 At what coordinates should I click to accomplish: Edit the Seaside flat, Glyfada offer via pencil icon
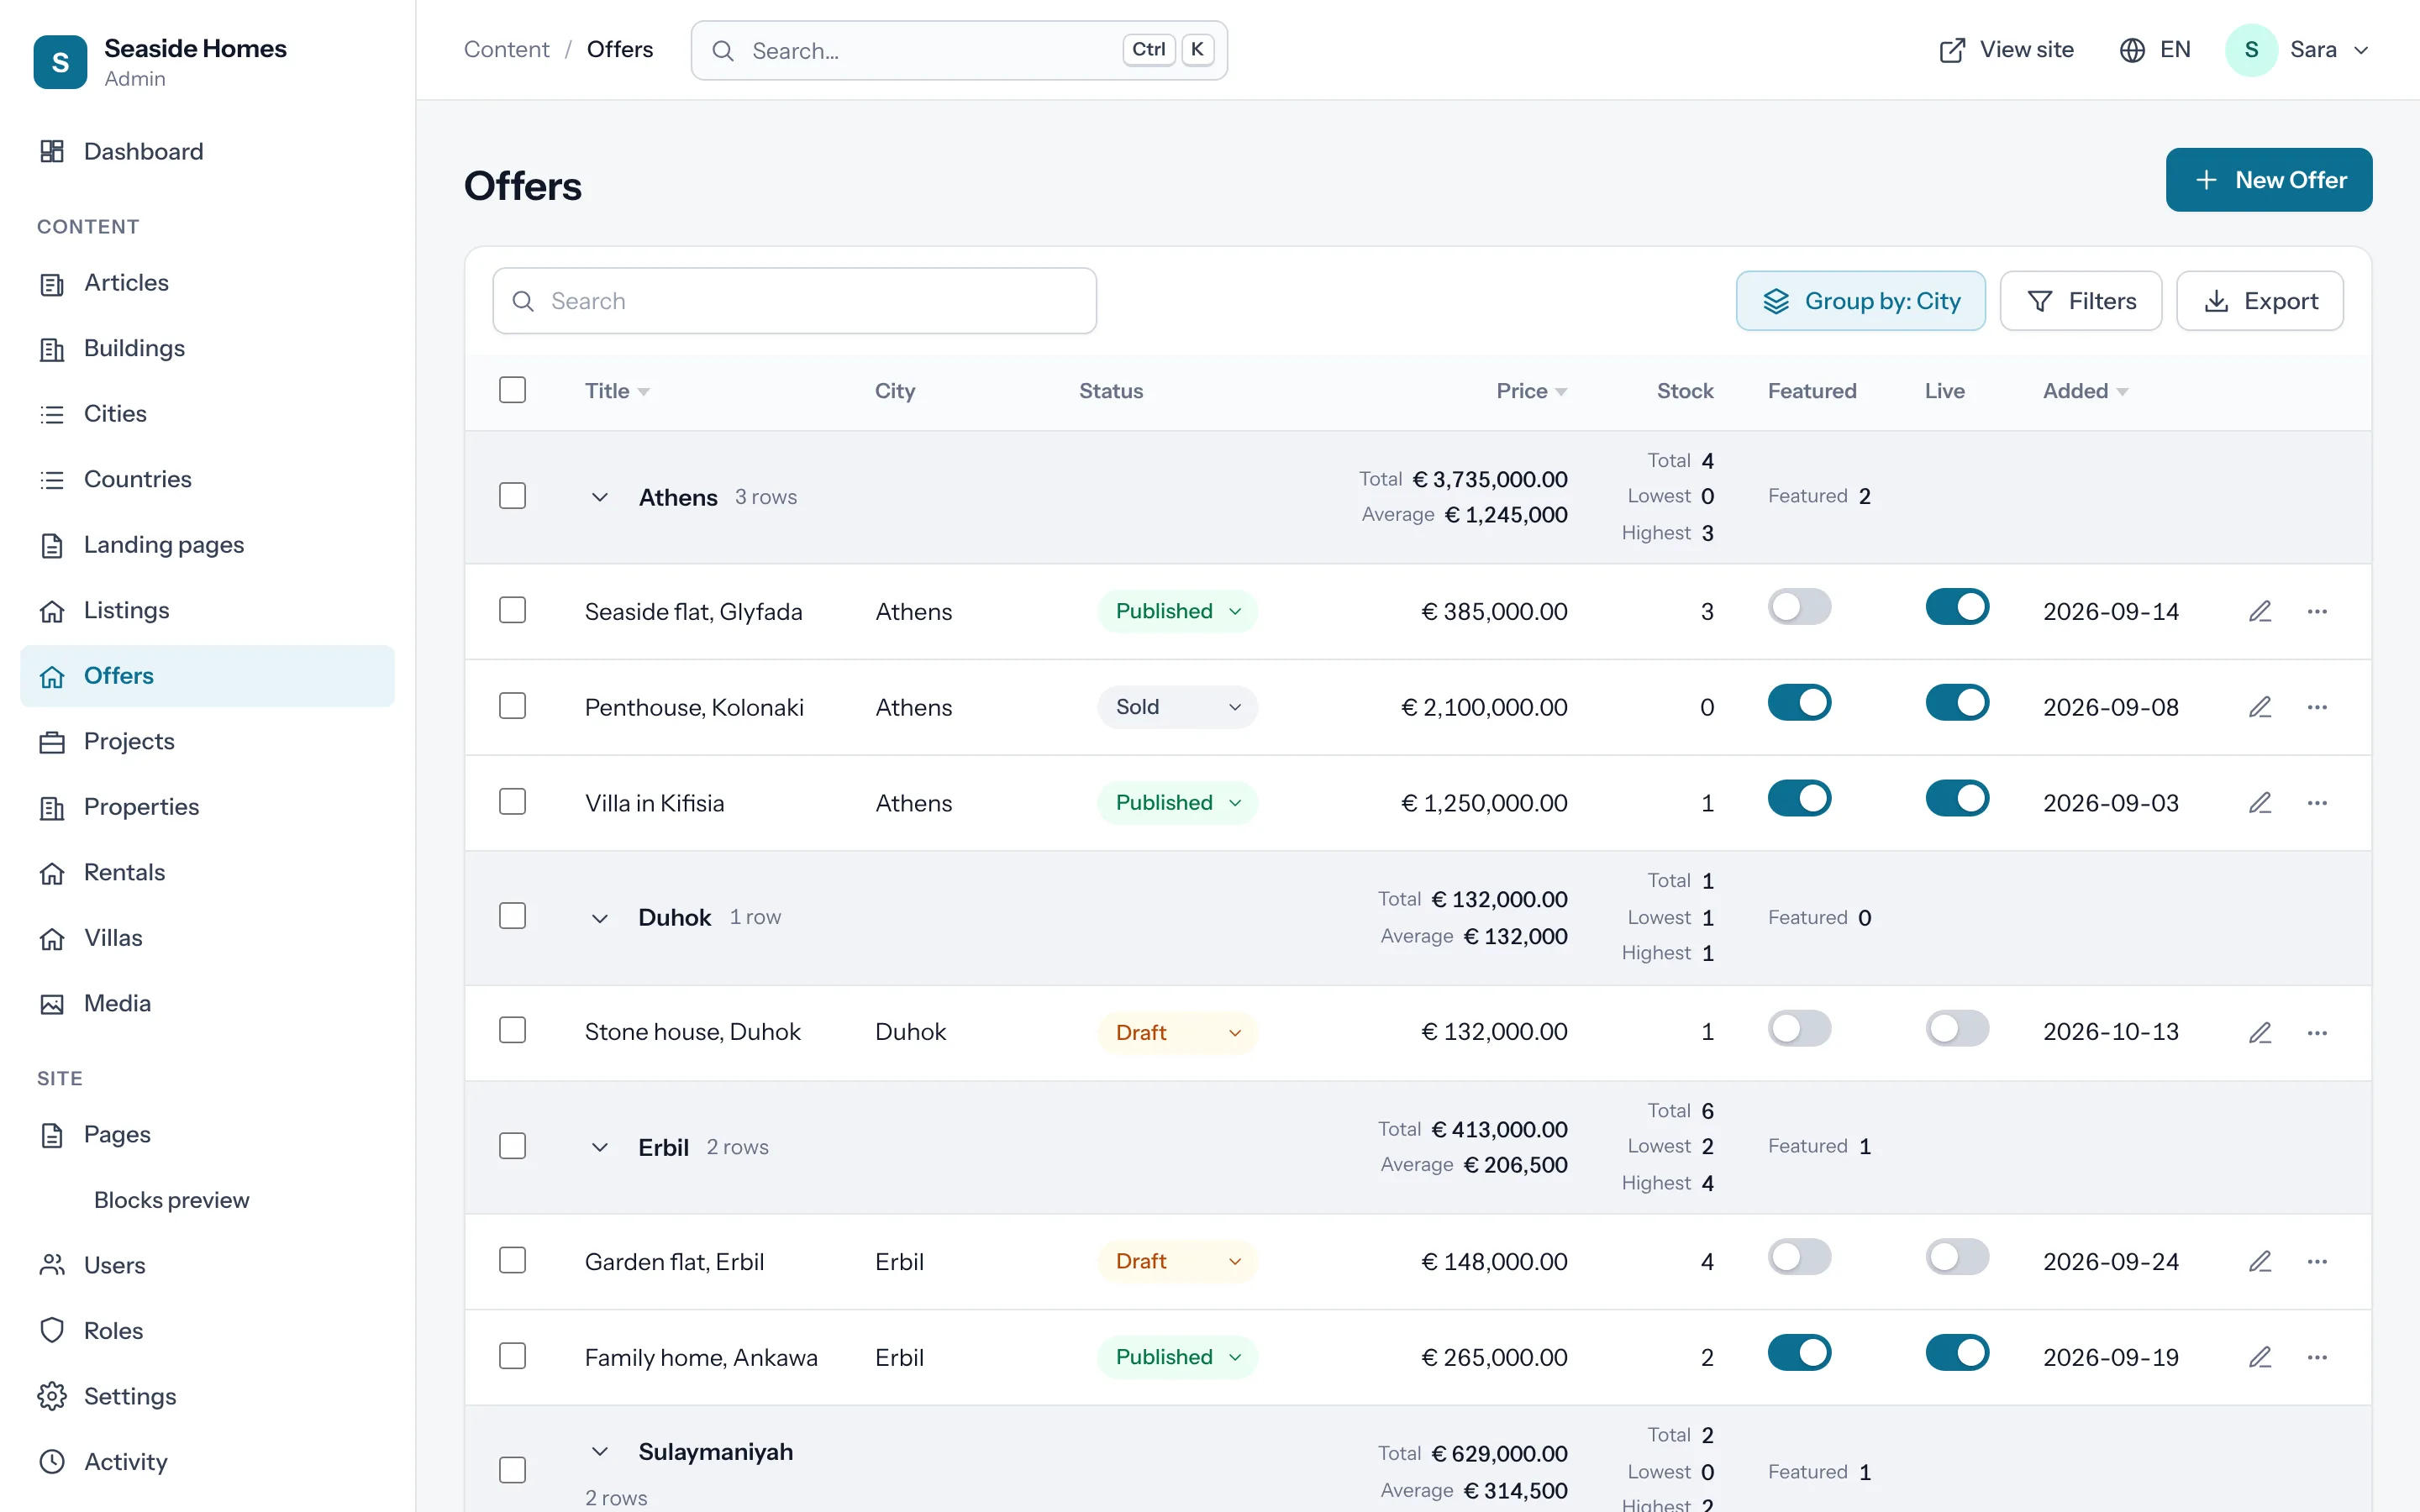[x=2260, y=611]
